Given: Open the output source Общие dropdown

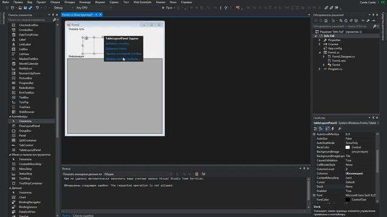Looking at the screenshot, I should (138, 174).
